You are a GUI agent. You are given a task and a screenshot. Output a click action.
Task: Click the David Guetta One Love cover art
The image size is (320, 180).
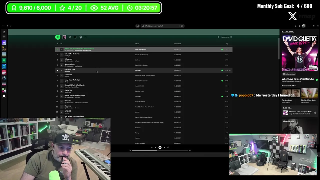(300, 53)
